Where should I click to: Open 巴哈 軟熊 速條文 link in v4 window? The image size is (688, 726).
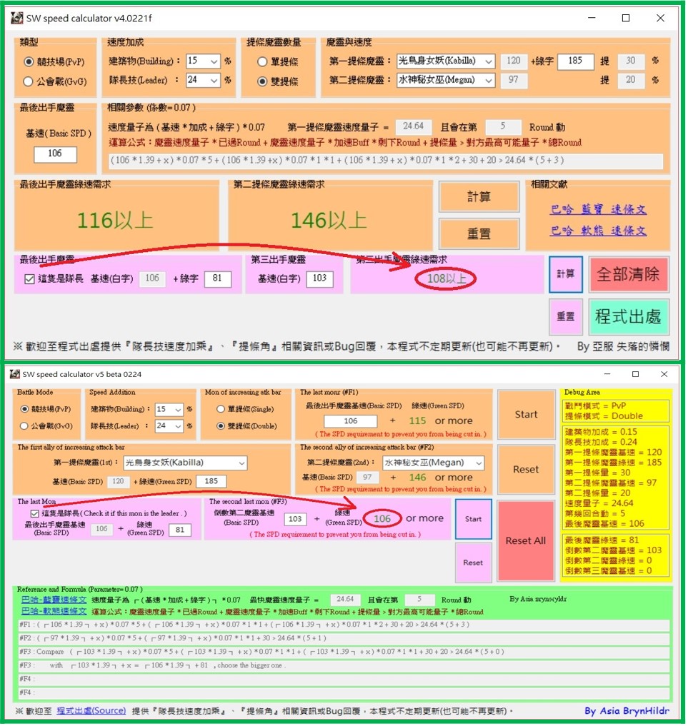click(x=598, y=231)
